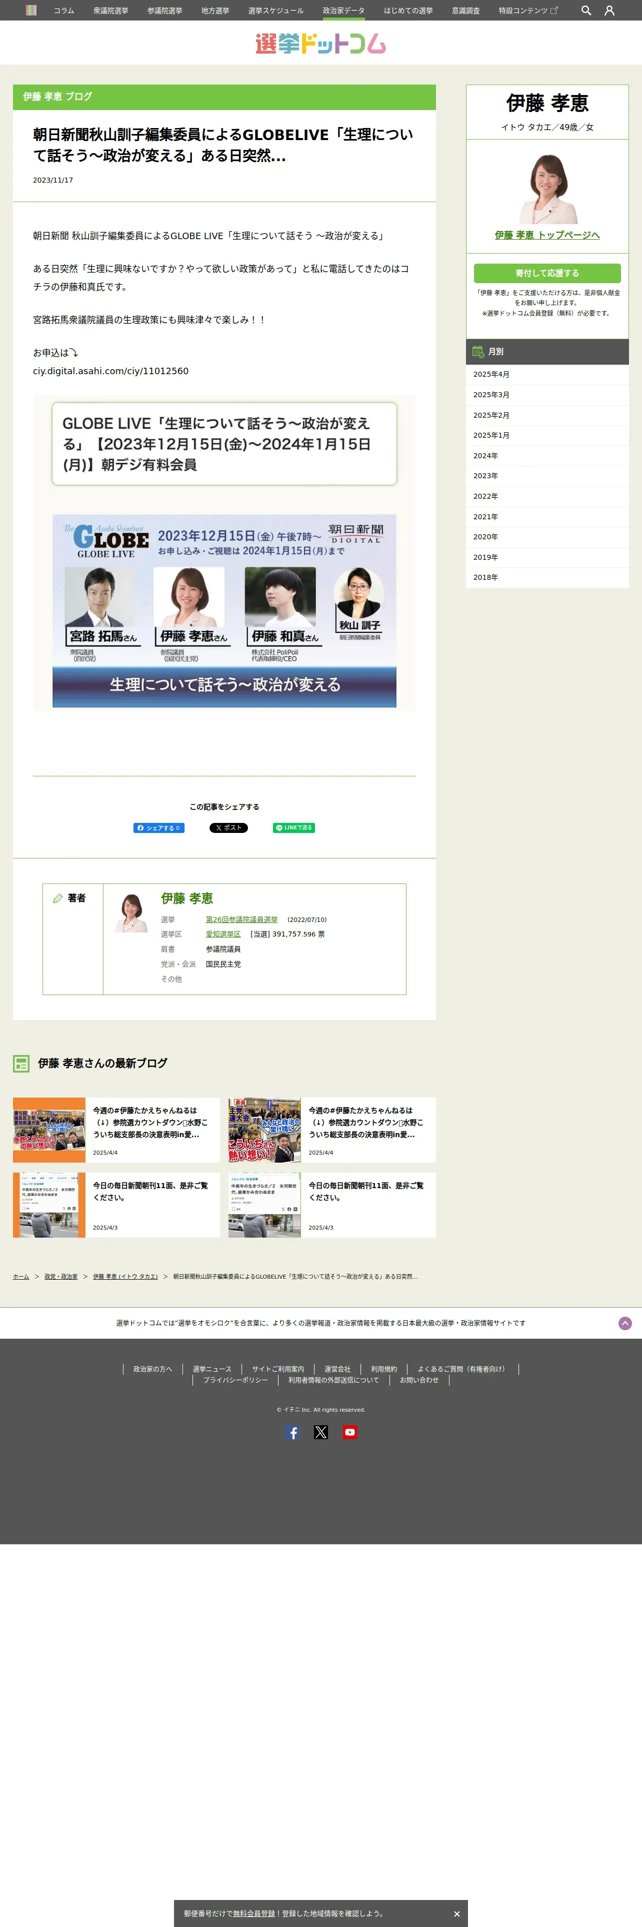Open left 2025/4/3 毎日新聞 blog card
Image resolution: width=642 pixels, height=1927 pixels.
coord(116,1205)
